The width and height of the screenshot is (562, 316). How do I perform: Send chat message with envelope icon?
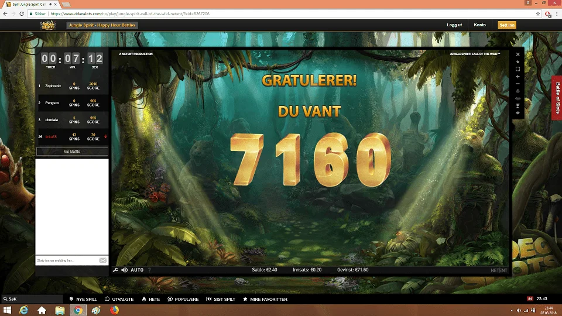coord(103,260)
